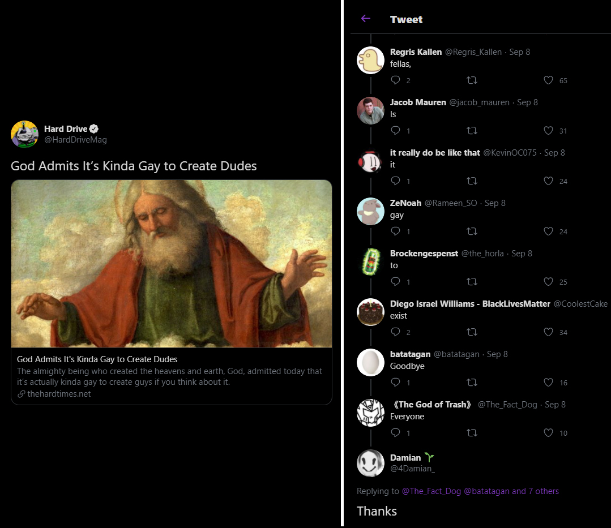Image resolution: width=611 pixels, height=528 pixels.
Task: Click the @HardDriveMag handle
Action: tap(75, 140)
